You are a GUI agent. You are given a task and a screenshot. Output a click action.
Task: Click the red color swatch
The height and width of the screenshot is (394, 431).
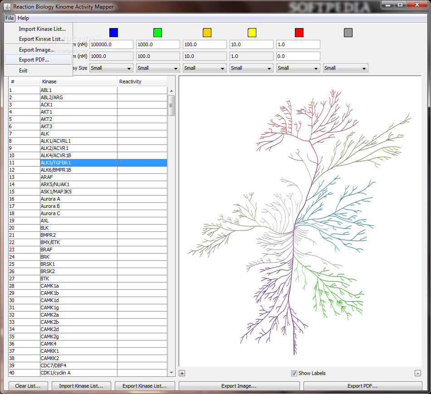[299, 32]
